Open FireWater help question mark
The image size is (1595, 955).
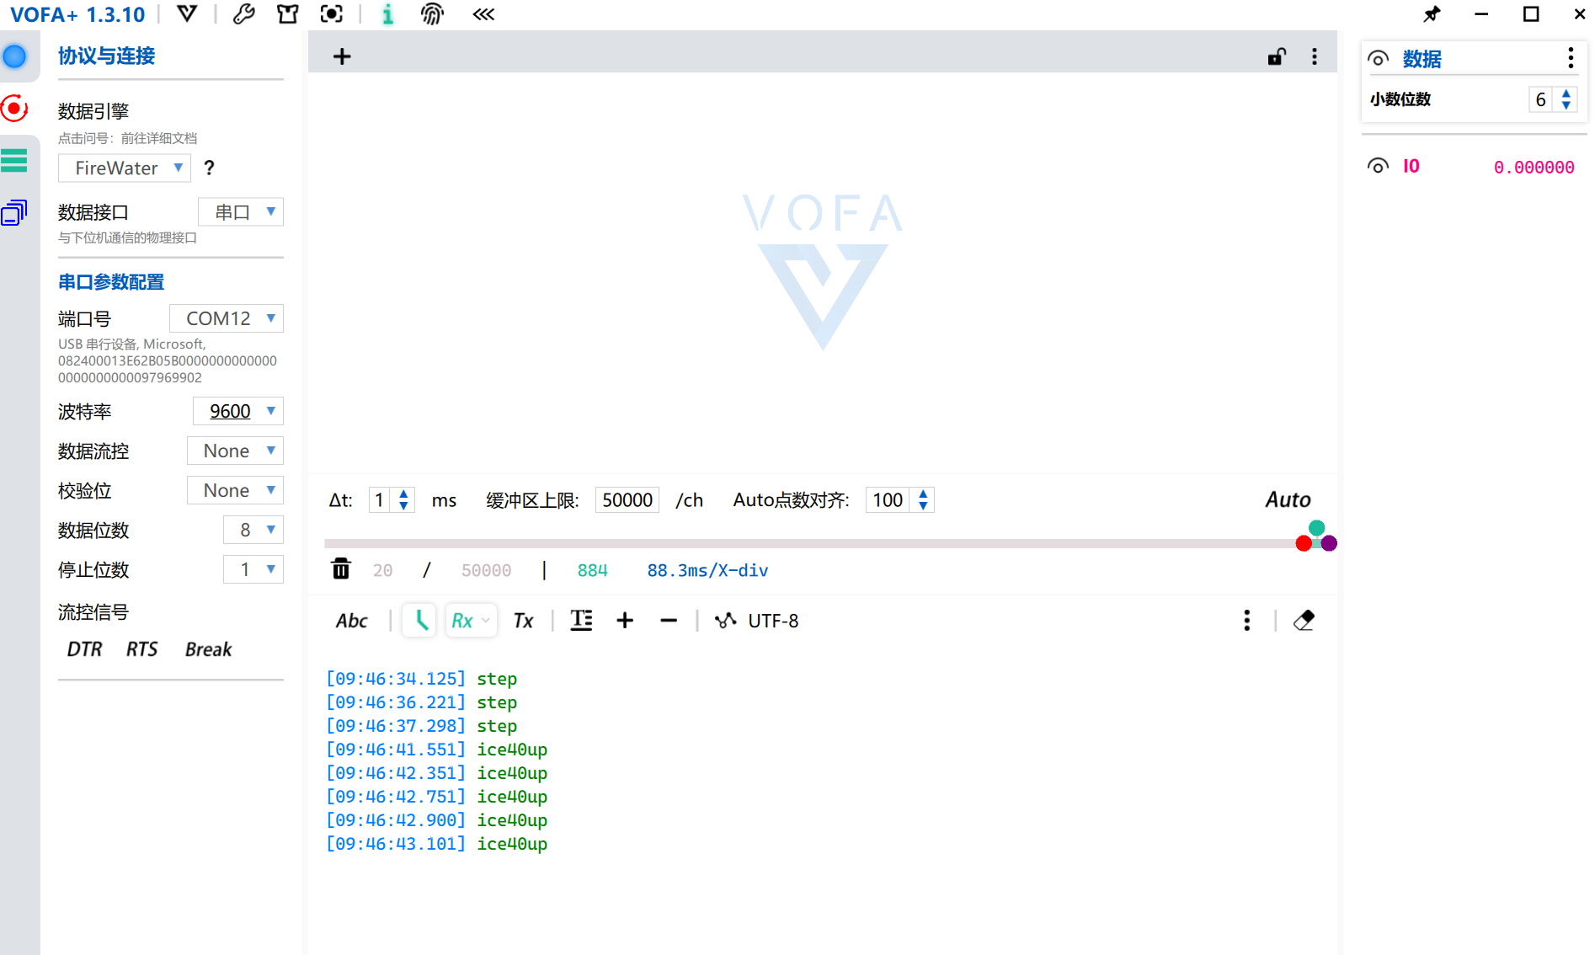point(210,168)
